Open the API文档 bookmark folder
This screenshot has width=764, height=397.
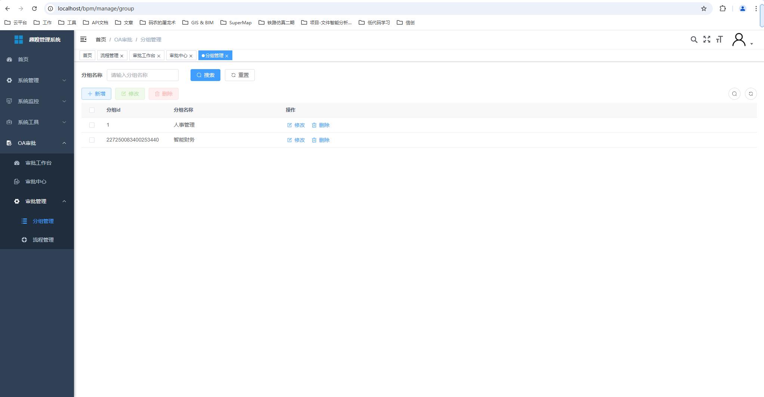pyautogui.click(x=96, y=22)
